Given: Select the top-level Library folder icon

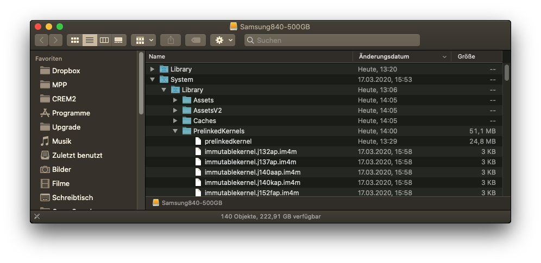Looking at the screenshot, I should [164, 69].
